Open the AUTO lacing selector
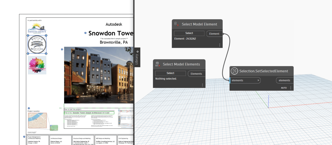 click(x=284, y=88)
